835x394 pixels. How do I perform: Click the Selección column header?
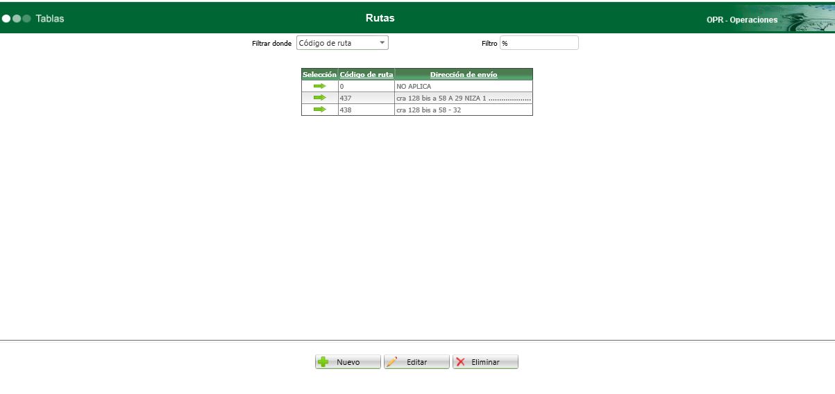point(319,74)
